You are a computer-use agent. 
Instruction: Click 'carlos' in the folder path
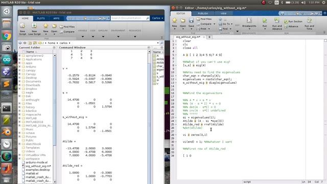coord(63,43)
